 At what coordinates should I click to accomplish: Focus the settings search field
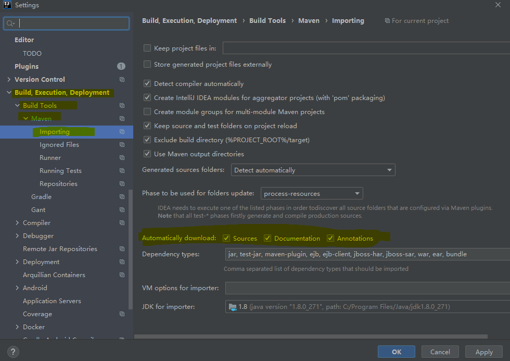pyautogui.click(x=67, y=23)
